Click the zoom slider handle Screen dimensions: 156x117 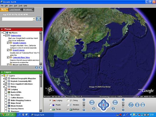(84, 105)
